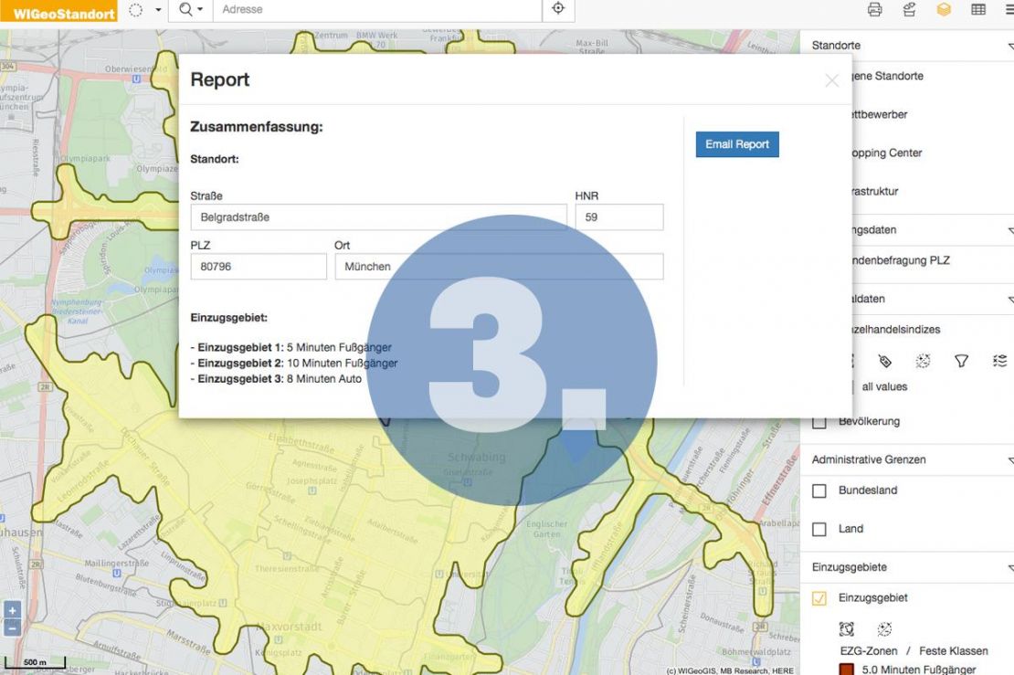The width and height of the screenshot is (1014, 675).
Task: Click the dotted style icon under Einzugsgebiet
Action: 884,629
